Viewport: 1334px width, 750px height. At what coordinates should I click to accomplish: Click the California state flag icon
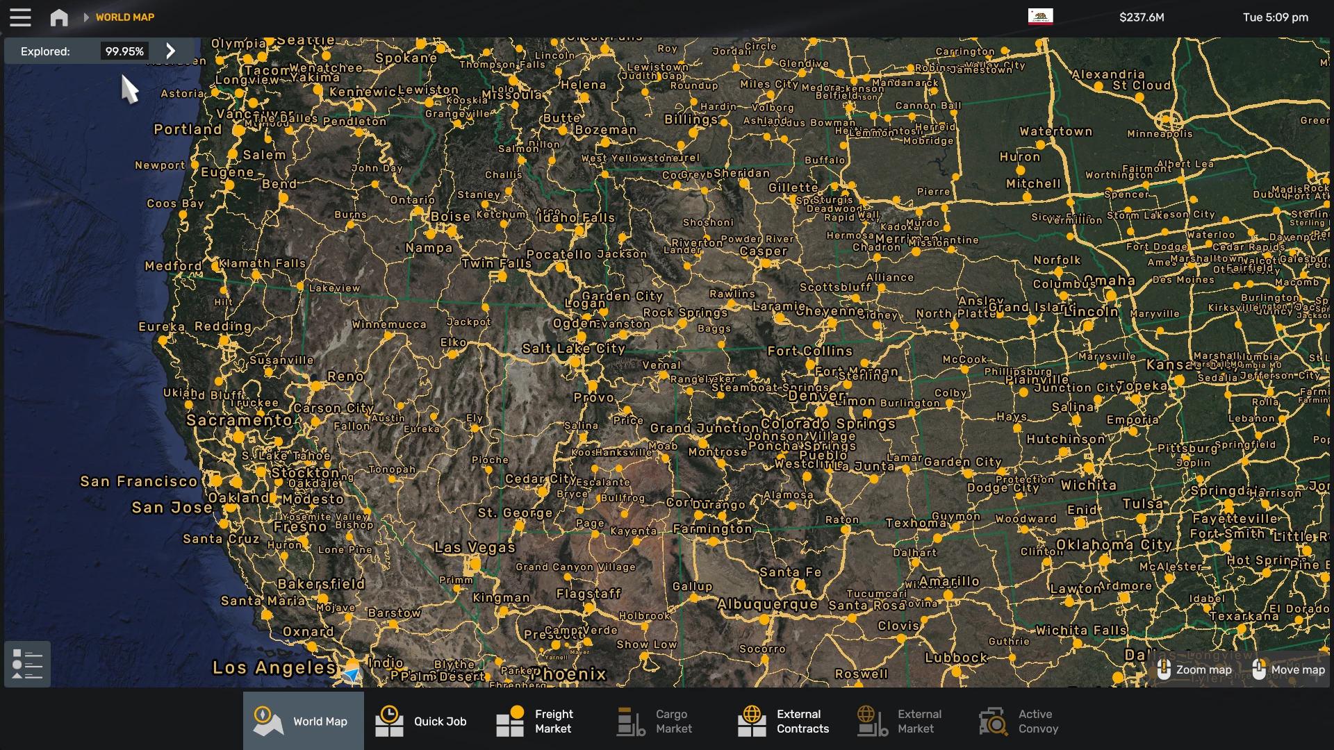pyautogui.click(x=1041, y=17)
